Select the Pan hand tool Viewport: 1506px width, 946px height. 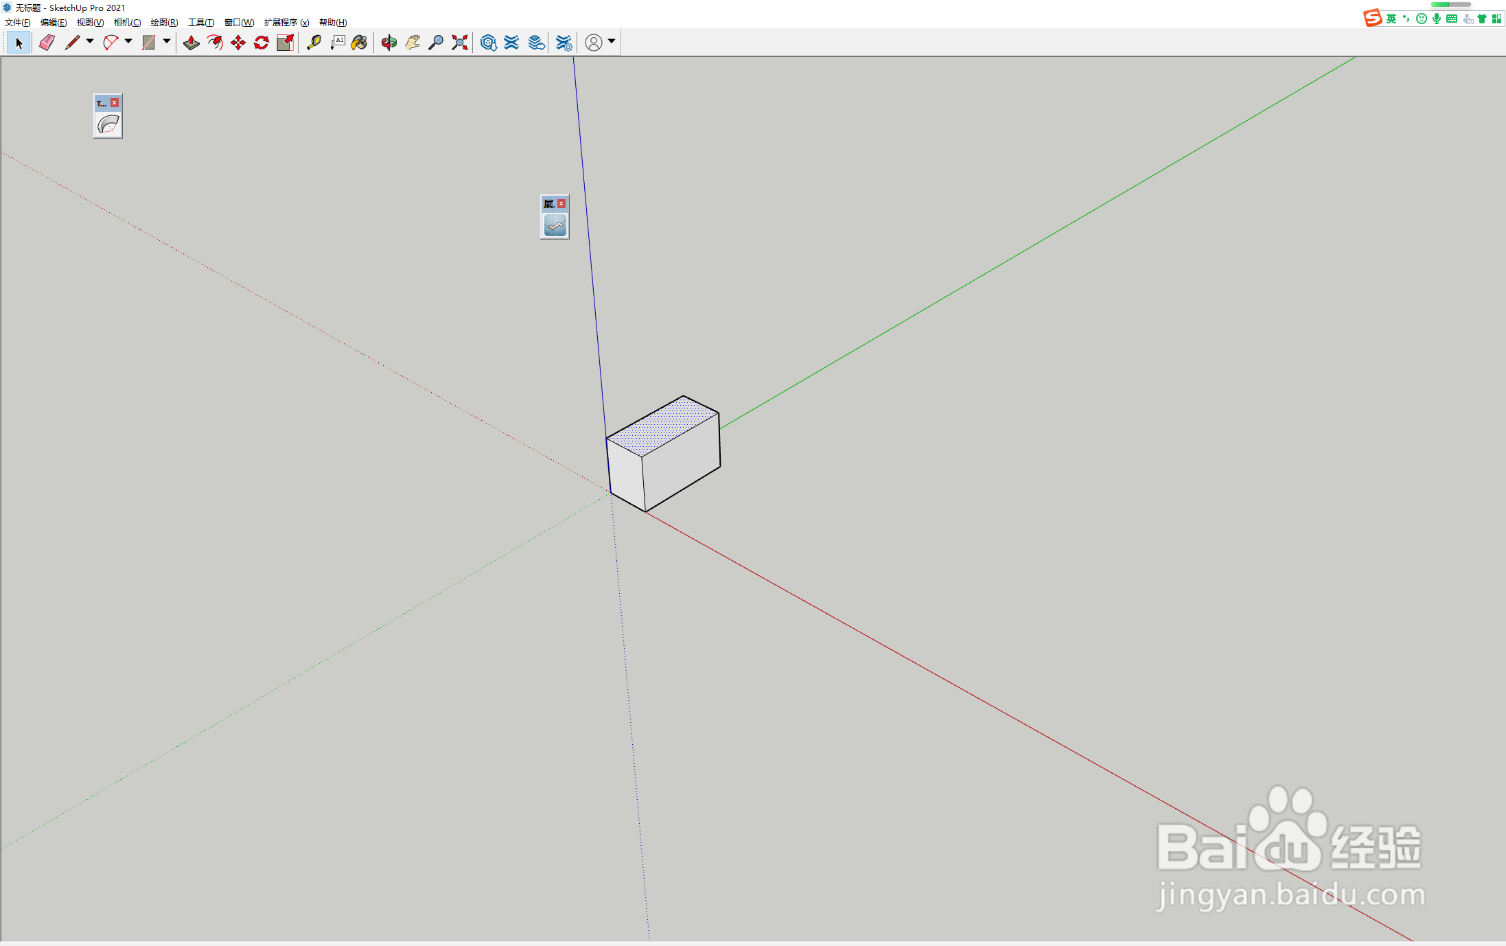413,43
